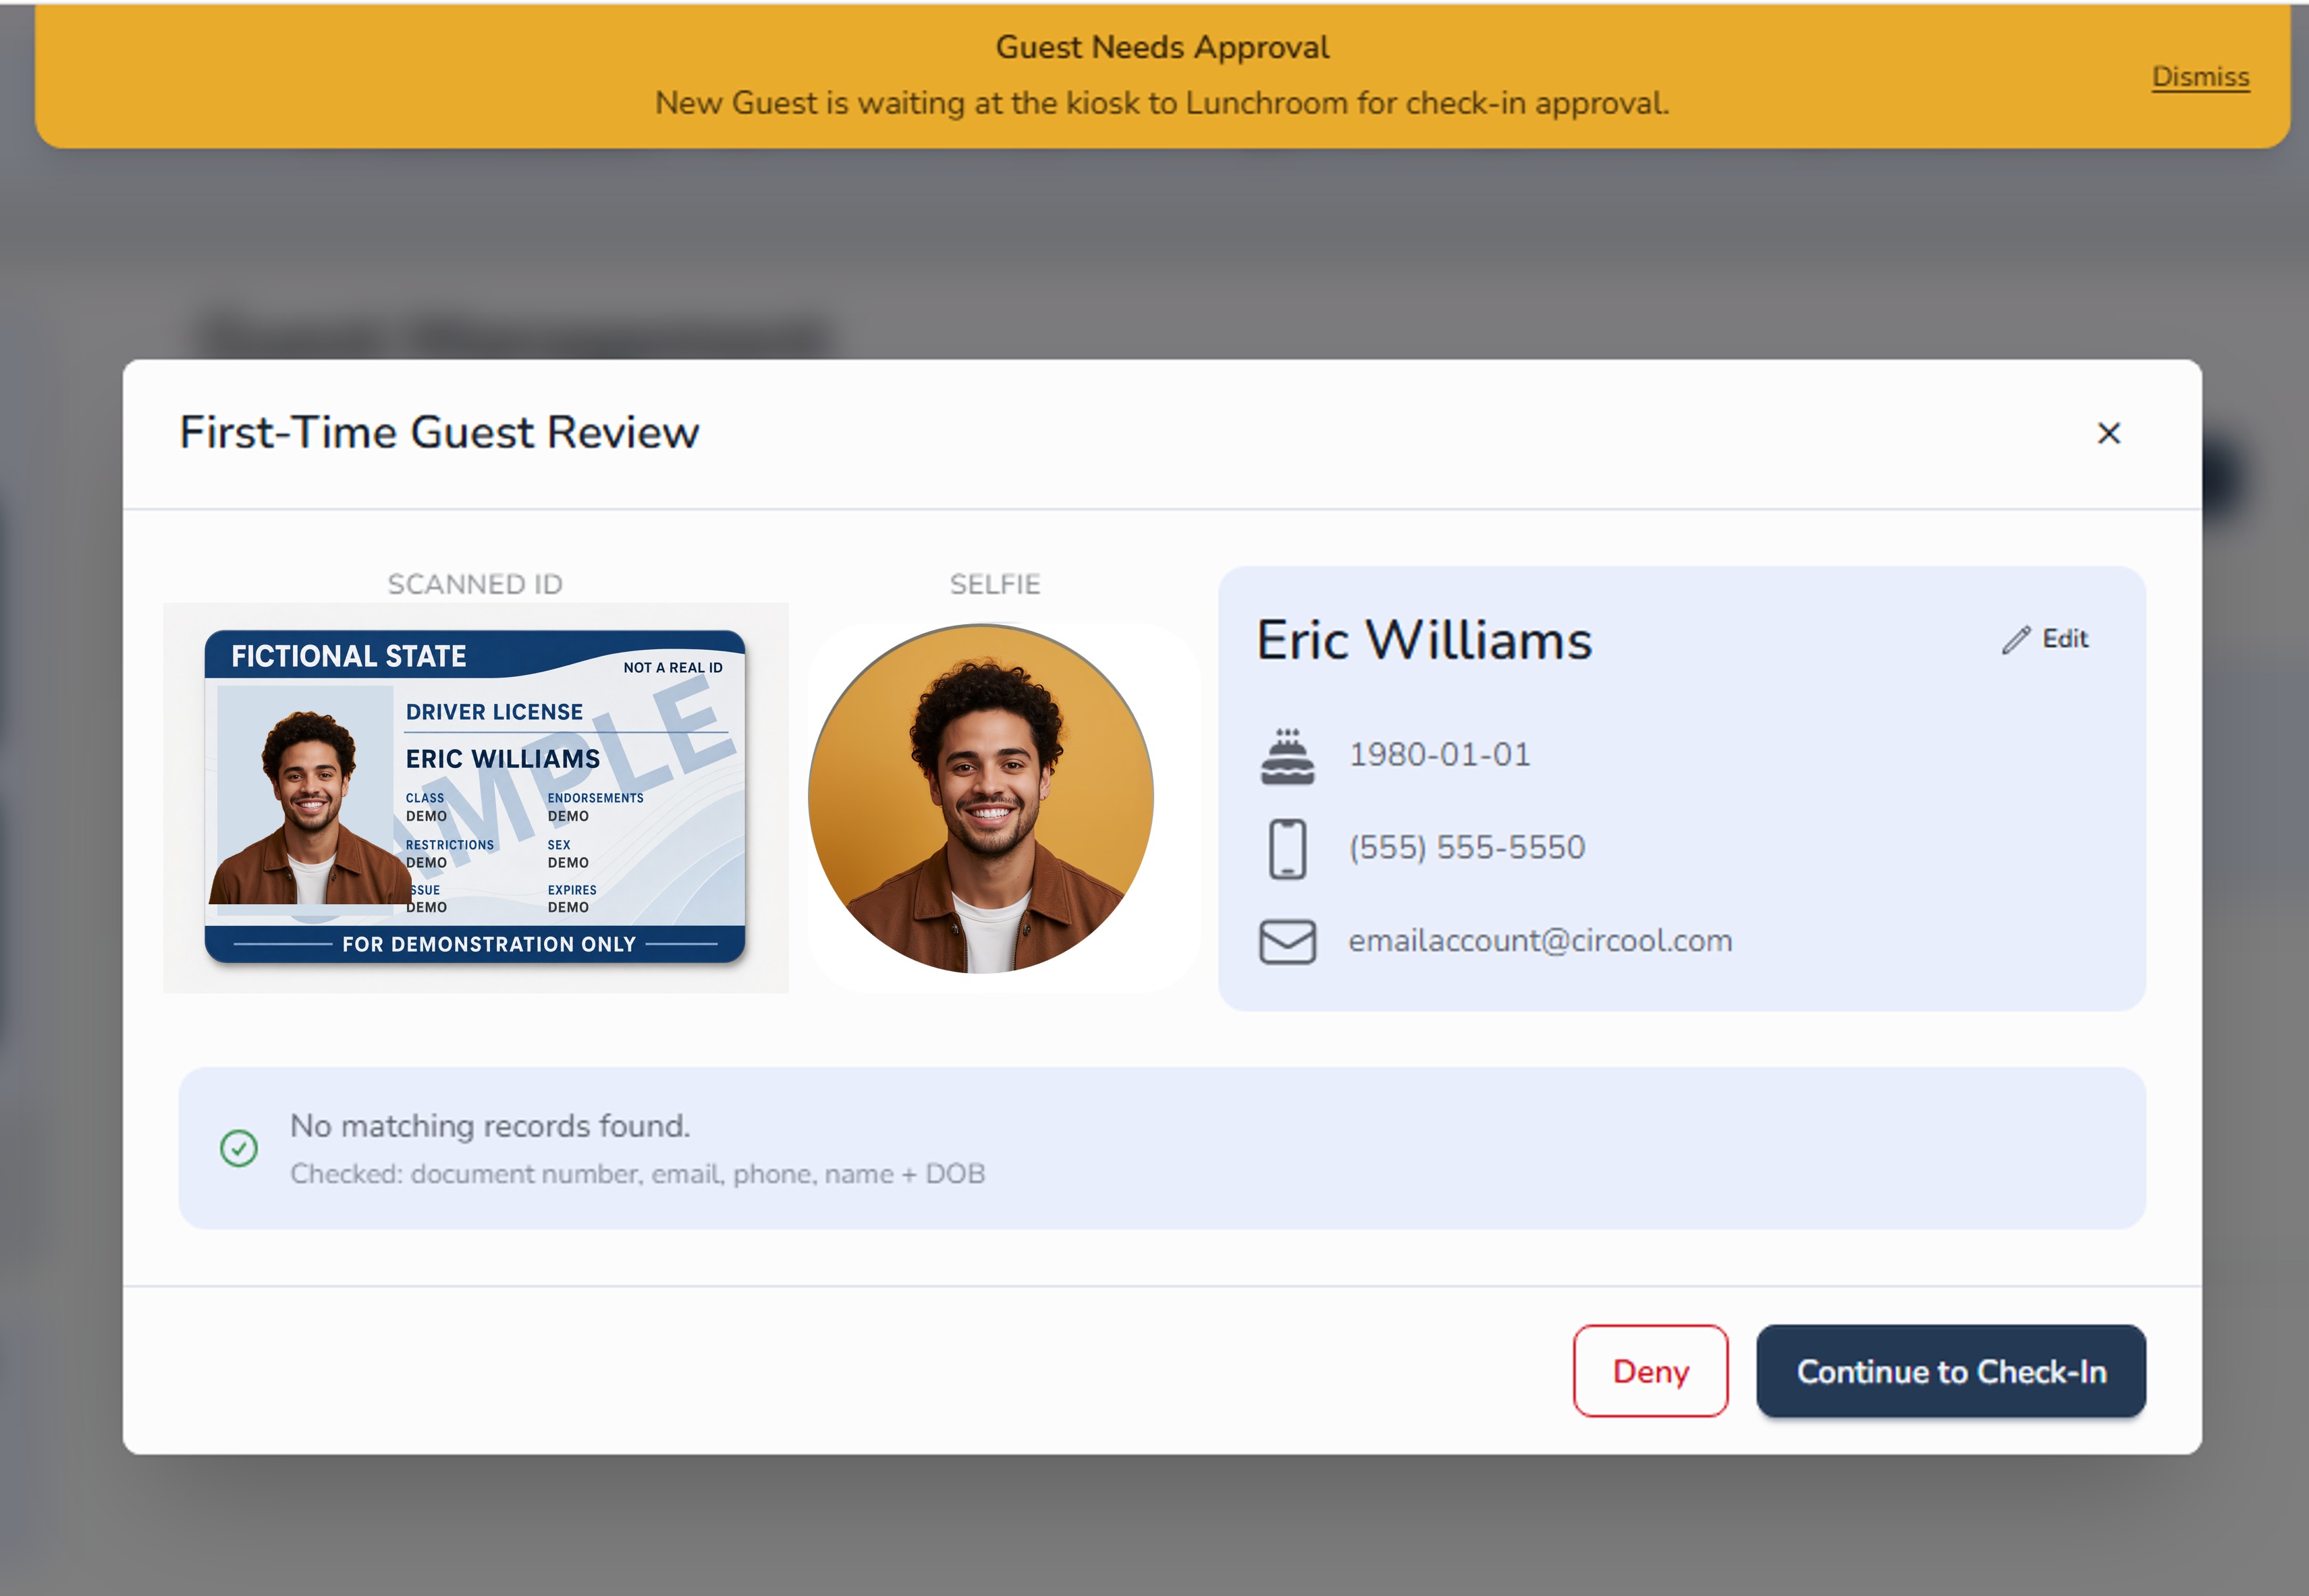Screen dimensions: 2309x1596
Task: Click the birthday cake icon
Action: 1287,756
